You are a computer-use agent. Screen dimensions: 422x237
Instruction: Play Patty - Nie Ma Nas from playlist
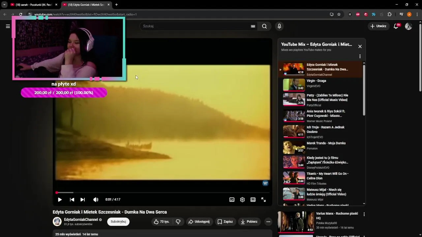point(320,99)
